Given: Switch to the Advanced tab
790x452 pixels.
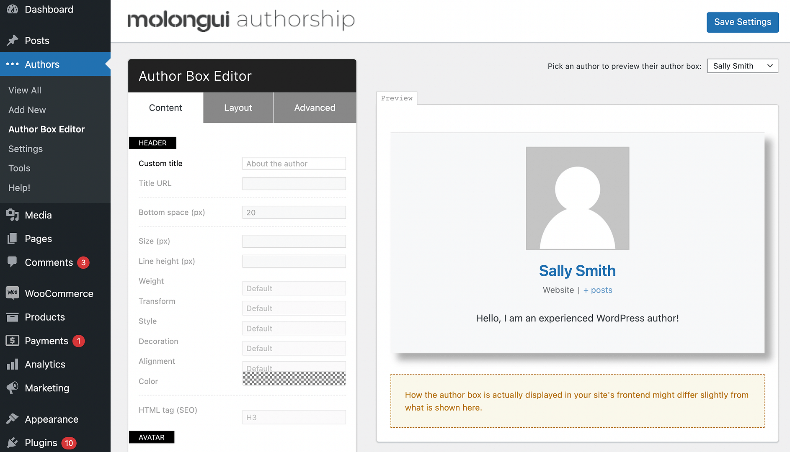Looking at the screenshot, I should 315,108.
